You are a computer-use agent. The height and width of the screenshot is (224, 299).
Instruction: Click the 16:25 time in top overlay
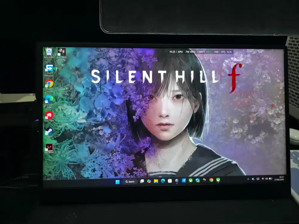click(172, 52)
